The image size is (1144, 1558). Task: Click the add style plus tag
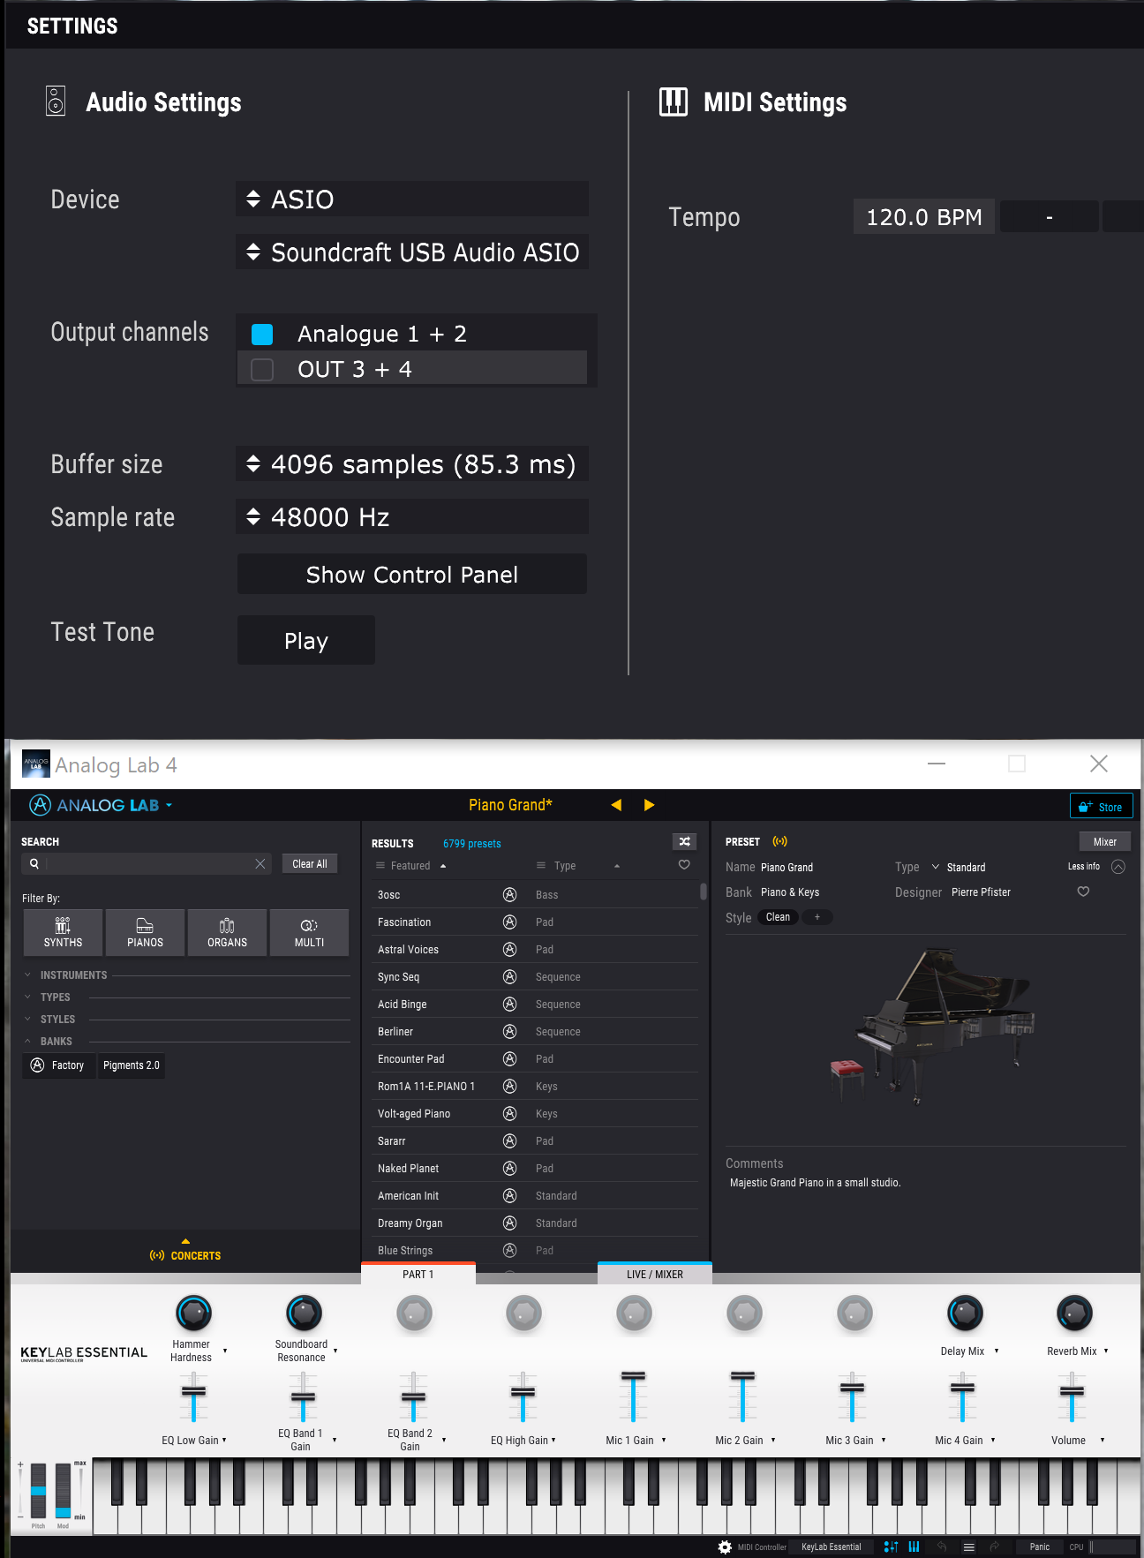click(x=817, y=917)
